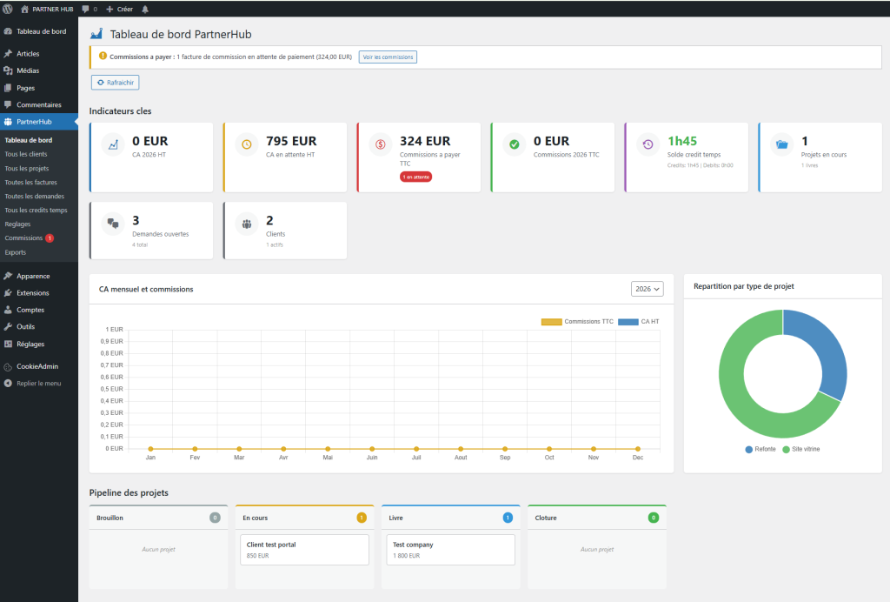Click the history icon on Solde credit temps card

pyautogui.click(x=648, y=144)
